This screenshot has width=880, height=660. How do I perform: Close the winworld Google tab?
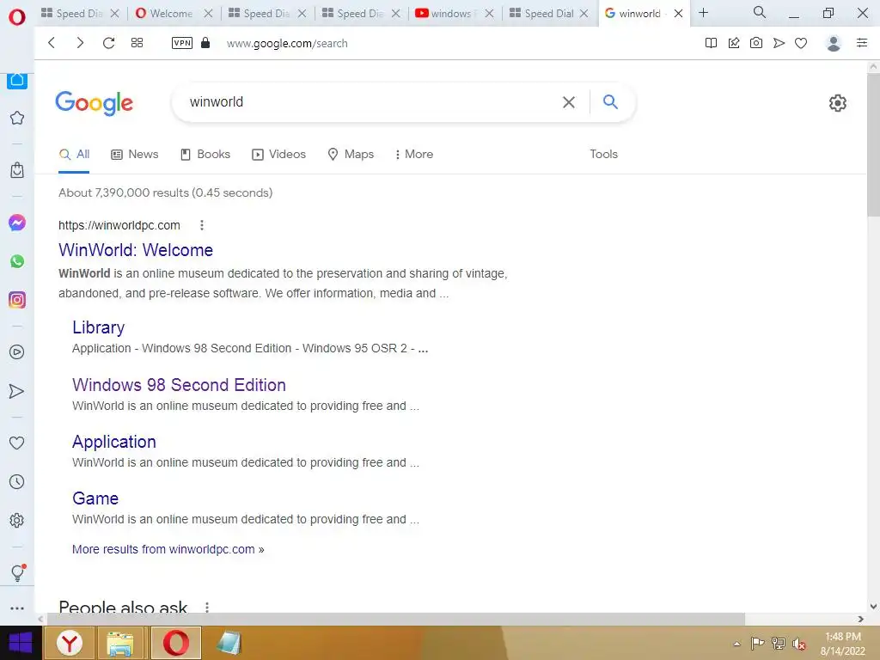678,13
